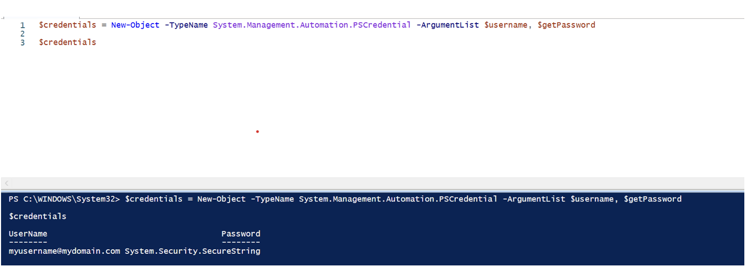Click $getPassword in the console command line

(x=653, y=199)
